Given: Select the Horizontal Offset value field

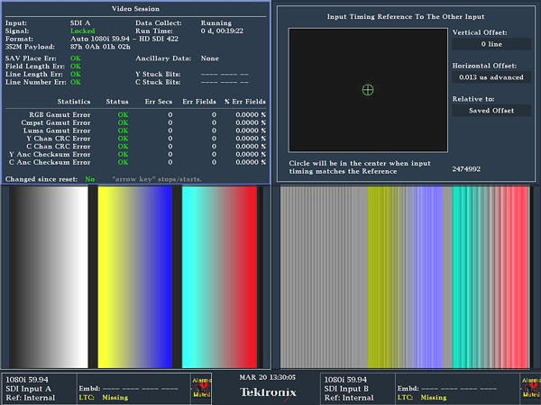Looking at the screenshot, I should pyautogui.click(x=491, y=77).
